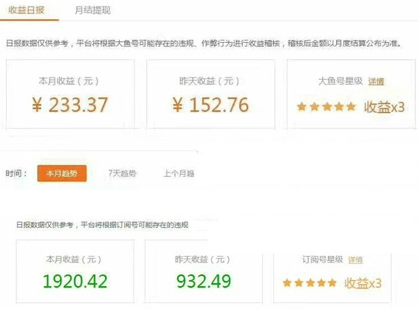Click the green 1920.42 monthly earnings figure
Screen dimensions: 418x309
tap(75, 281)
